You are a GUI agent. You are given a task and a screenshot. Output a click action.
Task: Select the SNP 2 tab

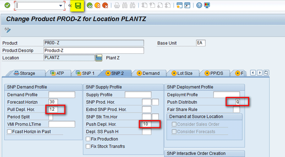tap(115, 73)
